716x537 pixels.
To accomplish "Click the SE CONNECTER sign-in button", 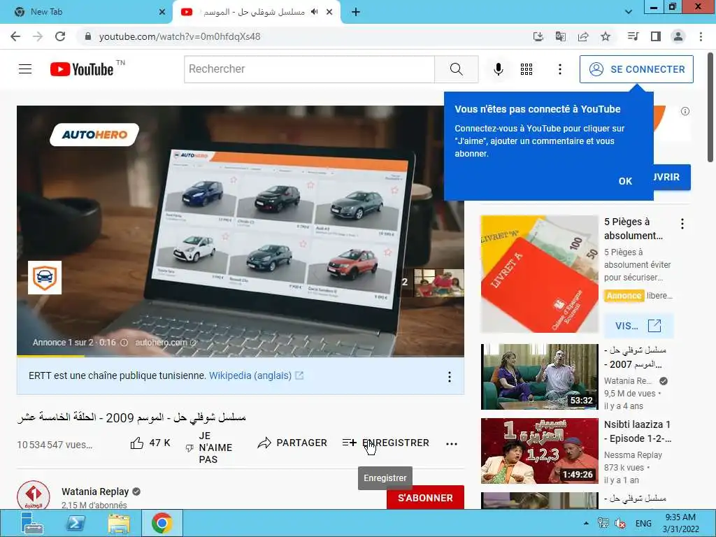I will 636,69.
